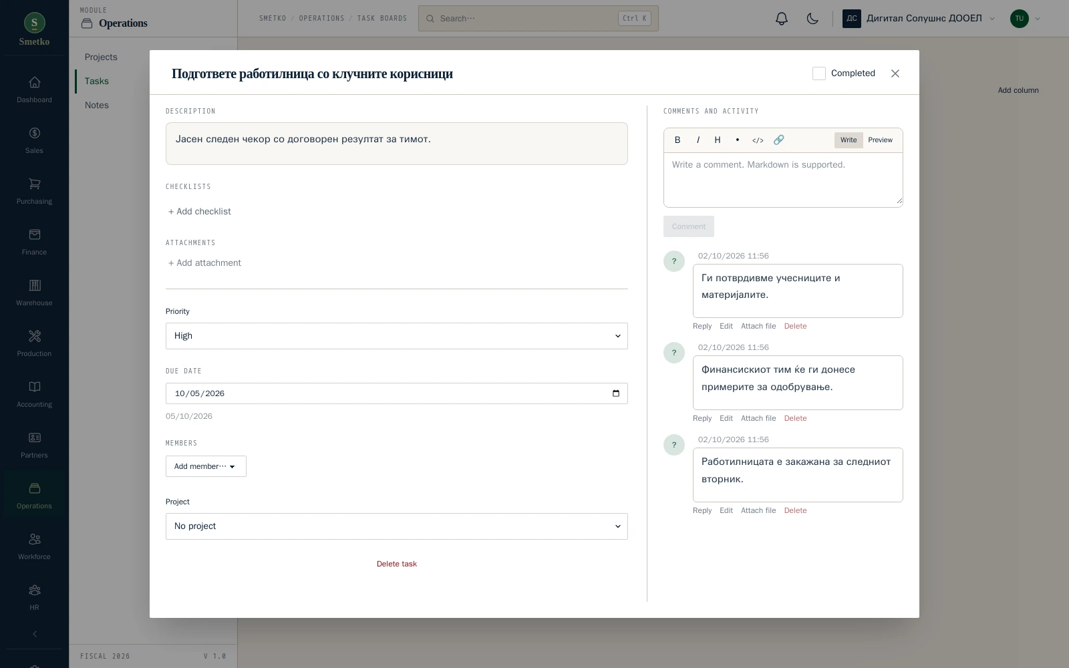Open the Production module

tap(34, 343)
